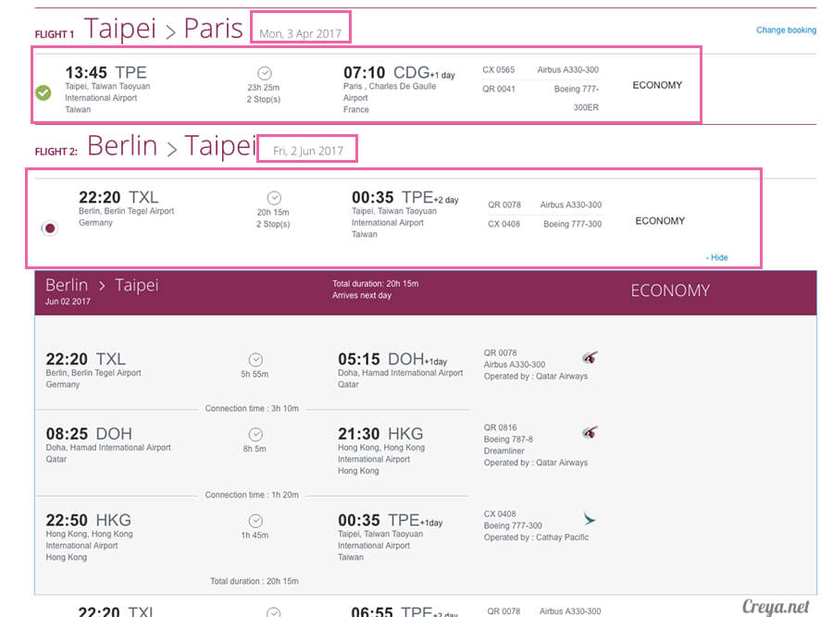Click the clock icon above 23h 25m

[265, 73]
